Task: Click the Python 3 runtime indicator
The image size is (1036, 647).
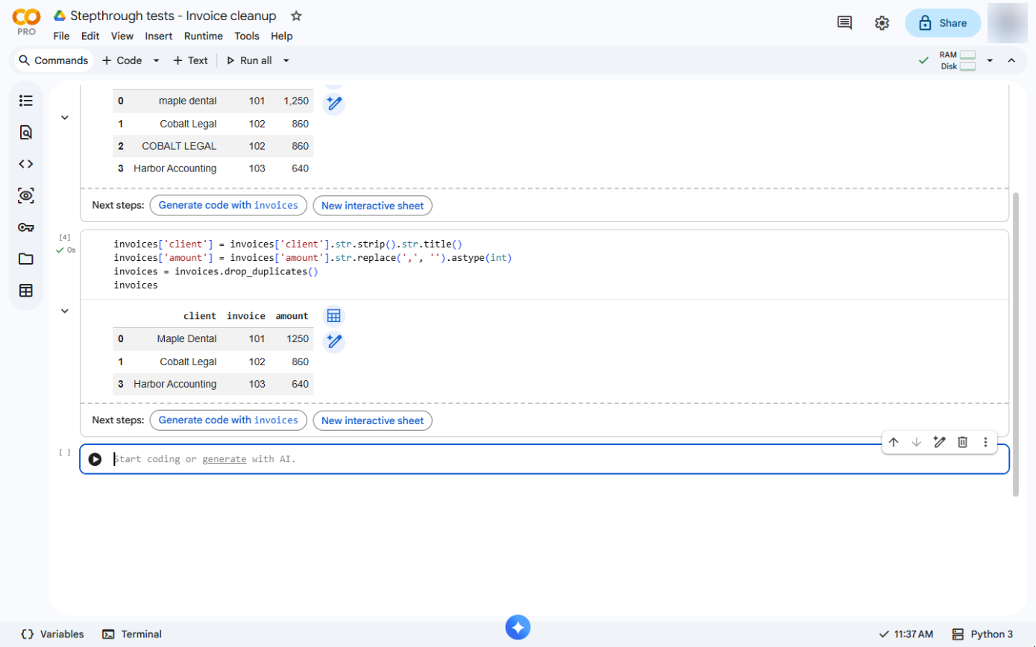Action: pos(983,634)
